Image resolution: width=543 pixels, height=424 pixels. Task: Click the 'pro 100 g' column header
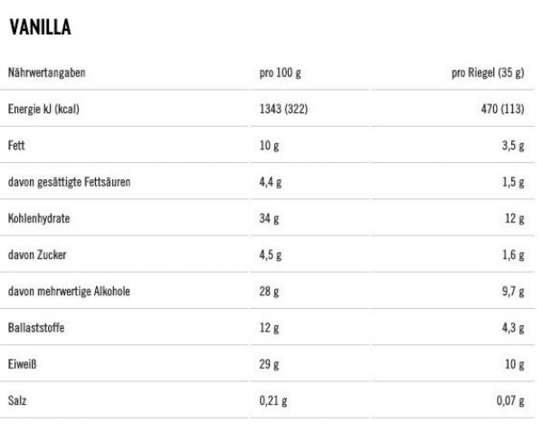pyautogui.click(x=275, y=72)
